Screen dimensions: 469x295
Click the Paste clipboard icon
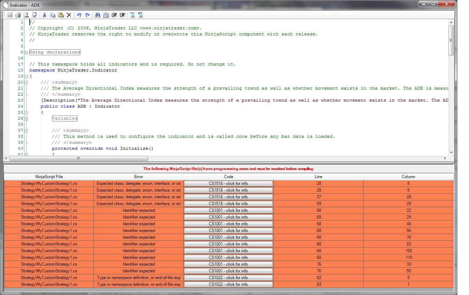[x=61, y=15]
